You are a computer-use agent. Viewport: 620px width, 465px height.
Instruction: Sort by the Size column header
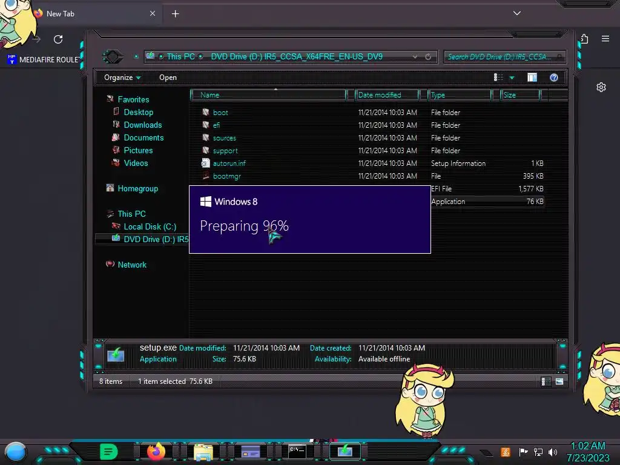(520, 95)
